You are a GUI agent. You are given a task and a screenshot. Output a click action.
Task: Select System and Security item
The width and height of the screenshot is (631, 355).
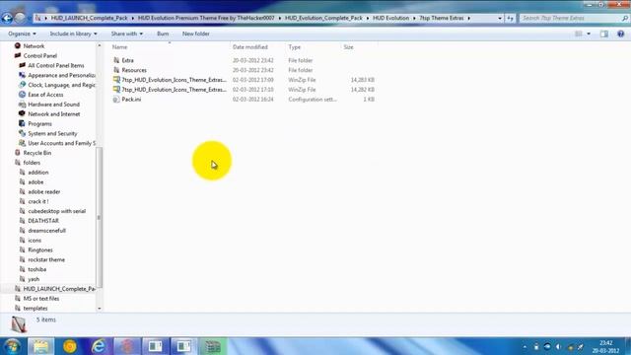[x=52, y=133]
